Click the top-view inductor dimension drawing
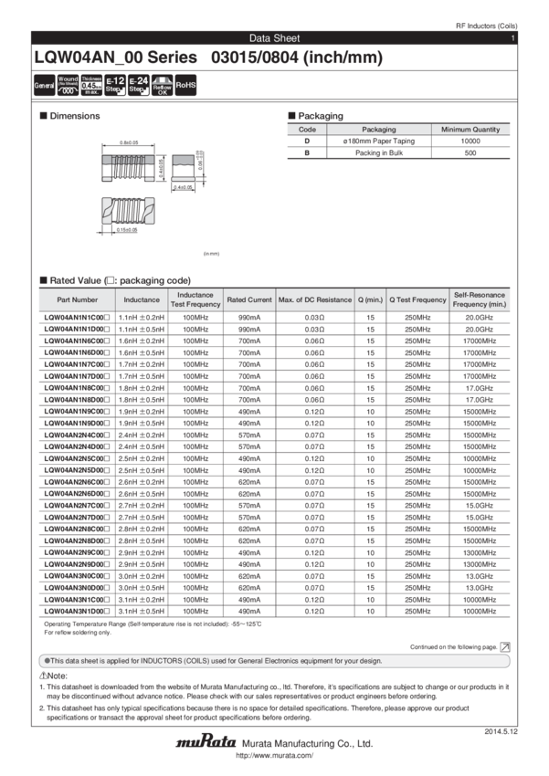This screenshot has height=776, width=549. coord(128,168)
